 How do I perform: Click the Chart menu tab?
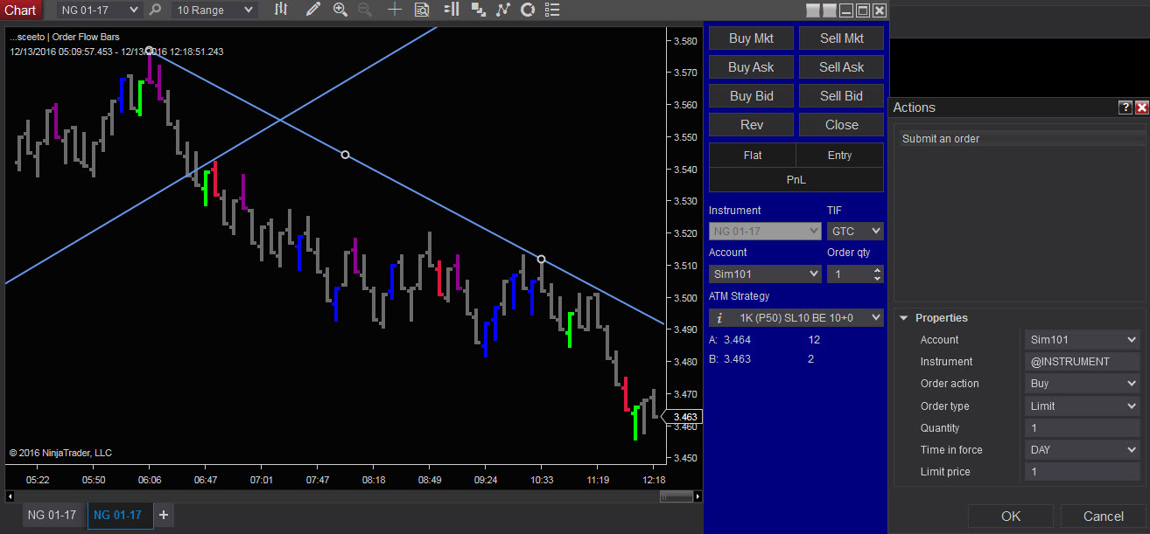(x=20, y=10)
